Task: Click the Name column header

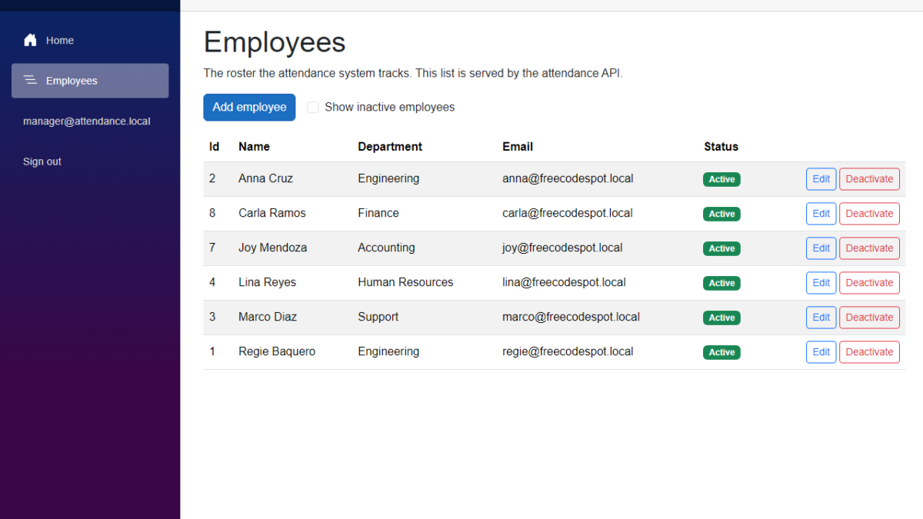Action: 254,146
